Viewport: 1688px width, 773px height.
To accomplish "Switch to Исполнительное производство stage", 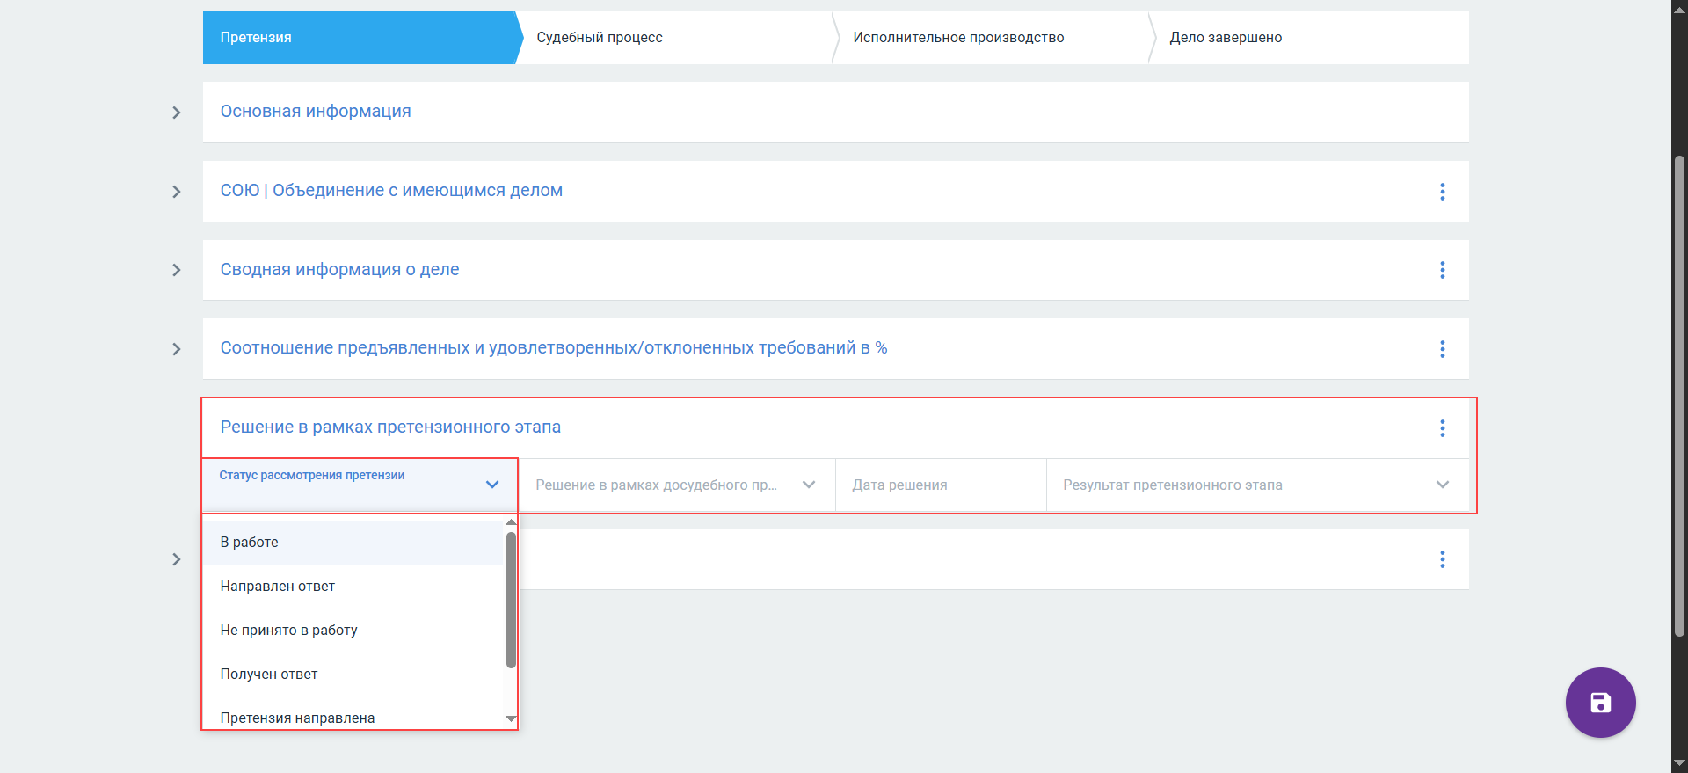I will click(993, 38).
